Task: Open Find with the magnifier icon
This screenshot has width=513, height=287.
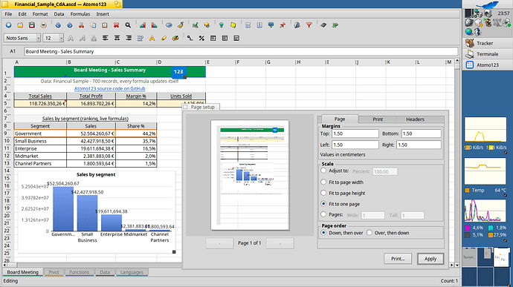Action: tap(128, 25)
